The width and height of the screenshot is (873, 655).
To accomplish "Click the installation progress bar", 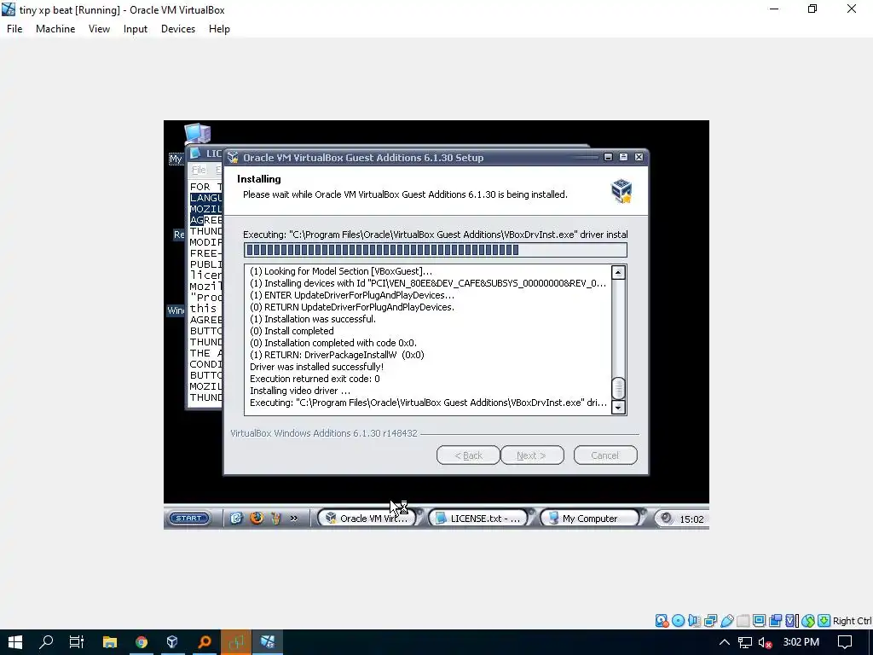I will tap(436, 250).
